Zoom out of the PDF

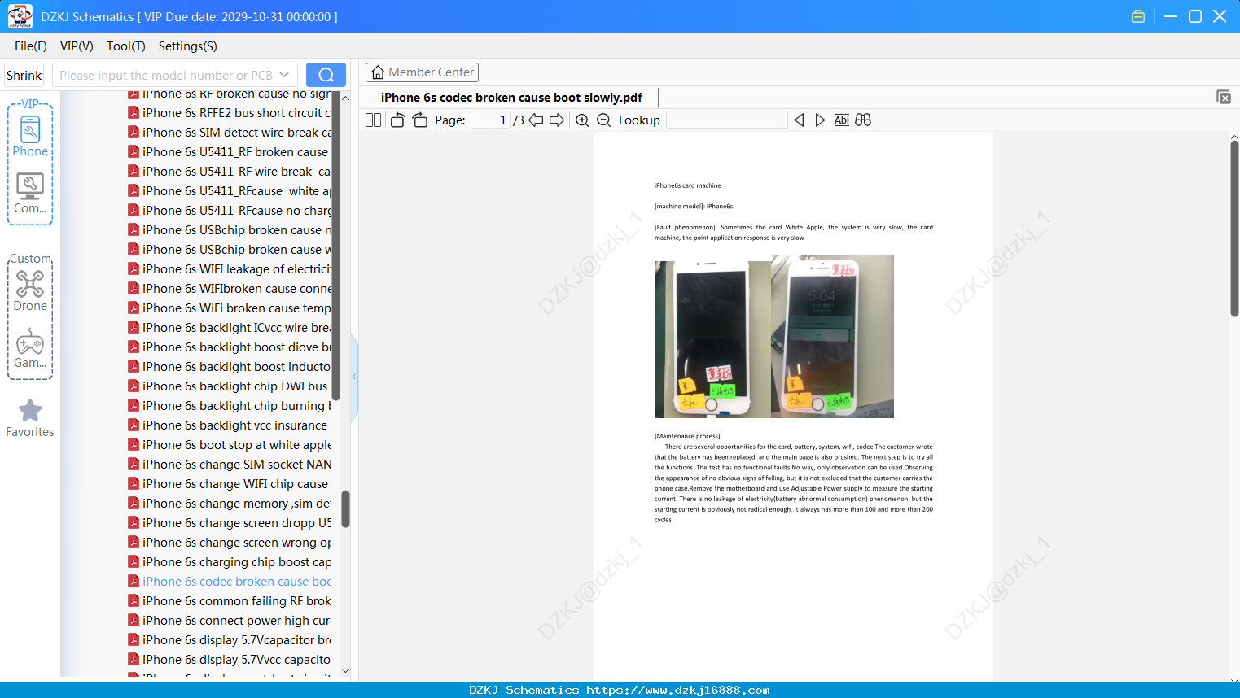pos(603,120)
